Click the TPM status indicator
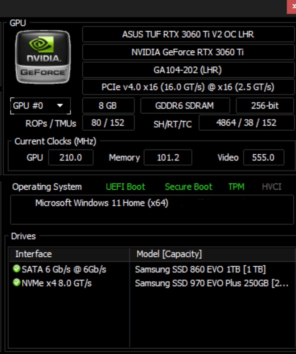This screenshot has height=354, width=296. pyautogui.click(x=236, y=187)
